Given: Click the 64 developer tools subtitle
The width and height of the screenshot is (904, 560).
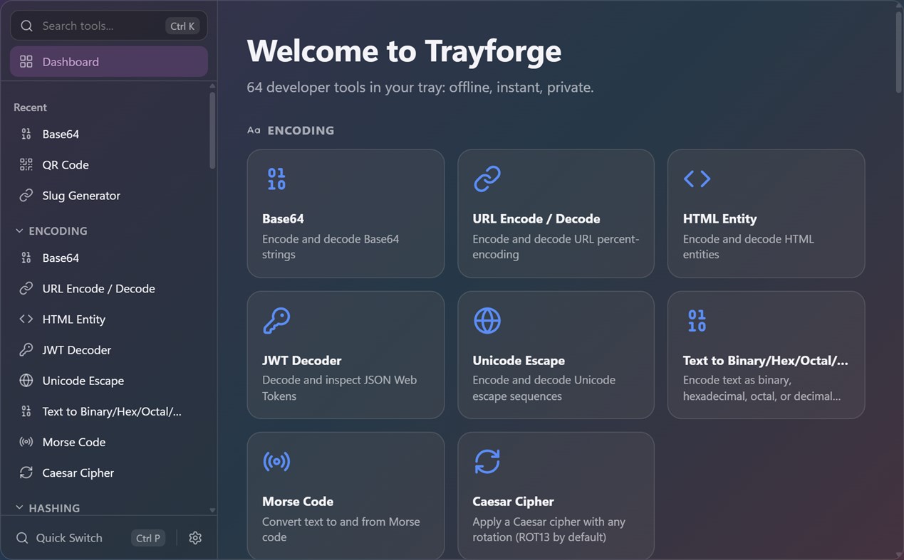Looking at the screenshot, I should pos(420,88).
